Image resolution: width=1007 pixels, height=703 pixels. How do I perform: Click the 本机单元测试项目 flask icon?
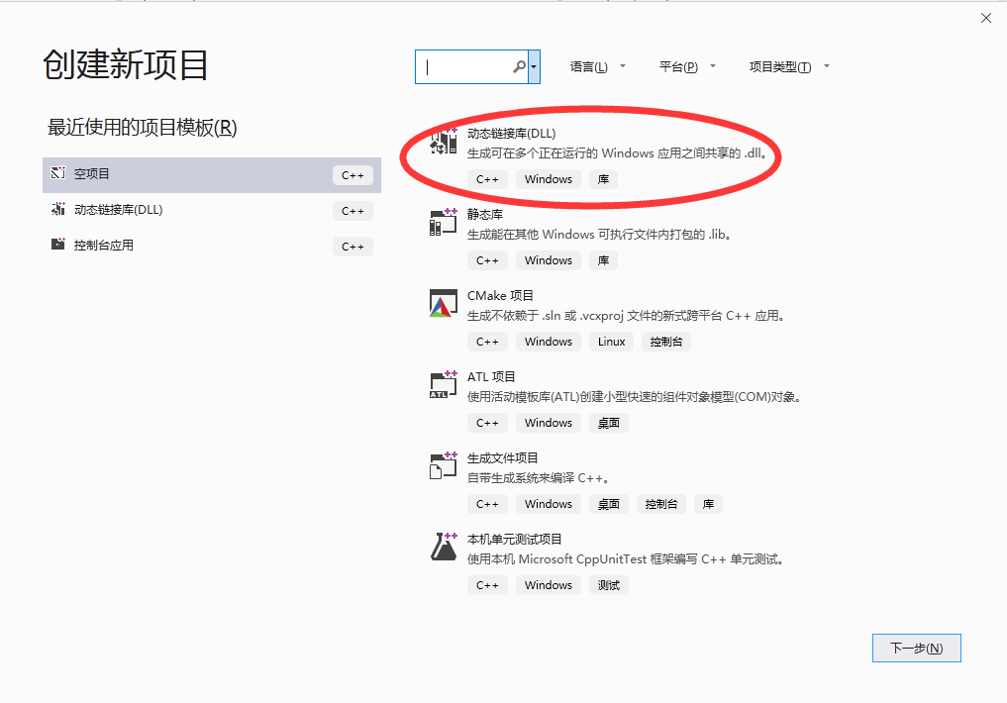click(x=443, y=547)
